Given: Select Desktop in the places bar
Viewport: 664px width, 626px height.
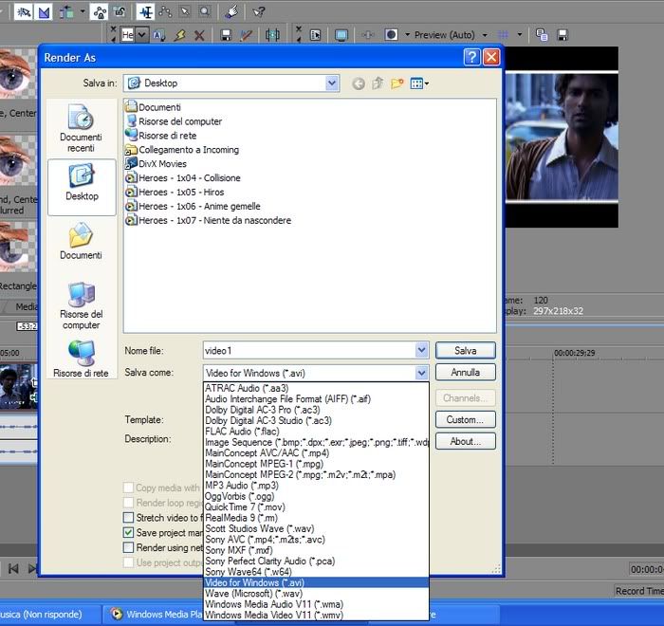Looking at the screenshot, I should pyautogui.click(x=82, y=186).
